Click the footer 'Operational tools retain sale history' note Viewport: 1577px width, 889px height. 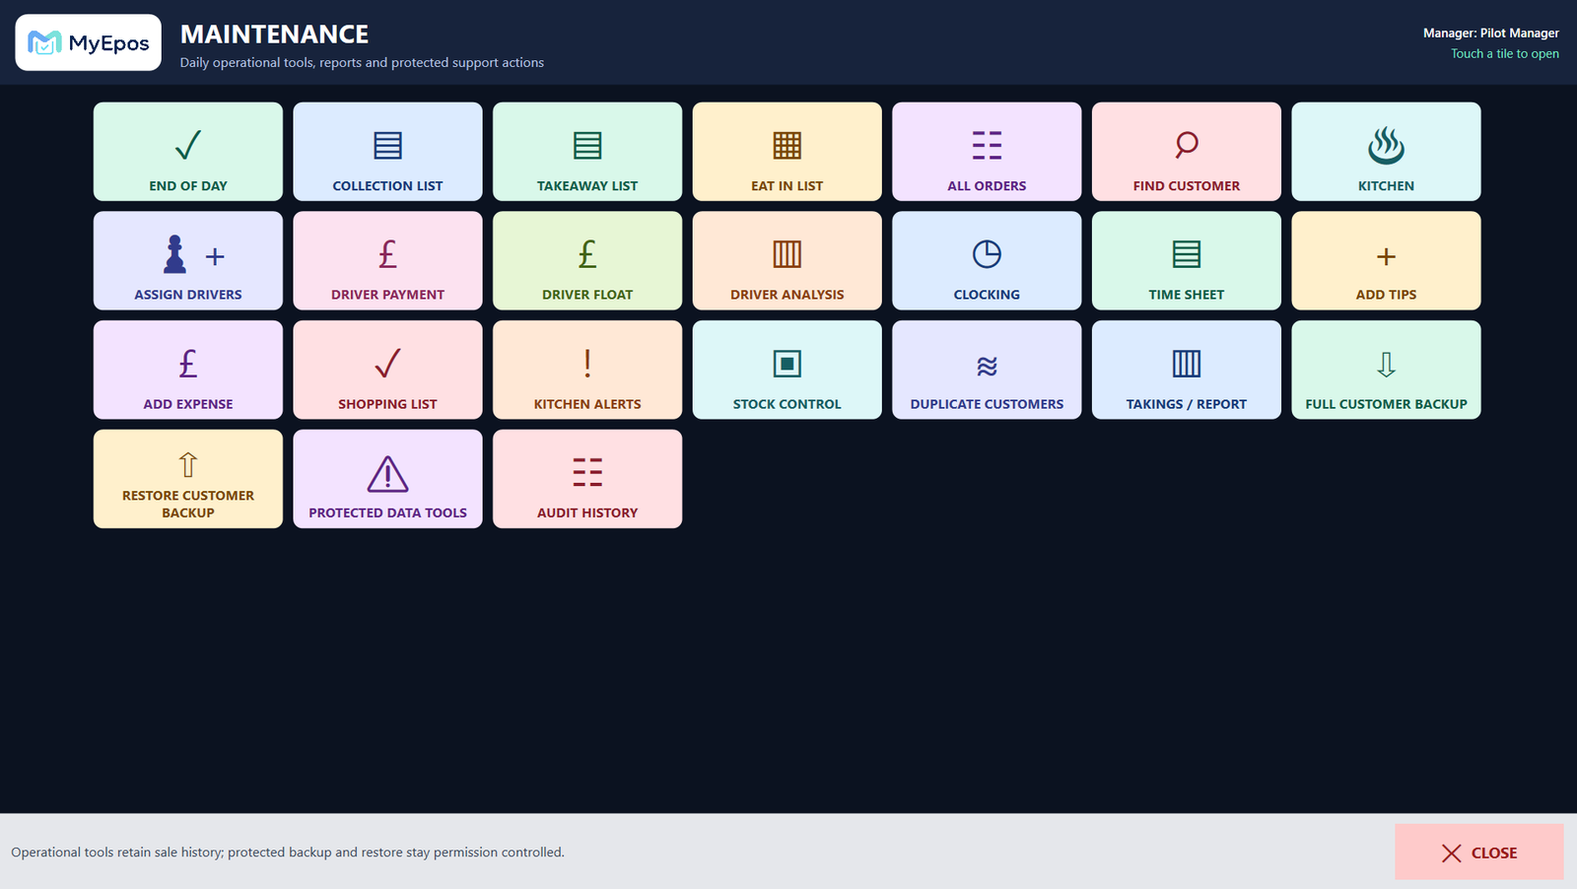coord(288,852)
